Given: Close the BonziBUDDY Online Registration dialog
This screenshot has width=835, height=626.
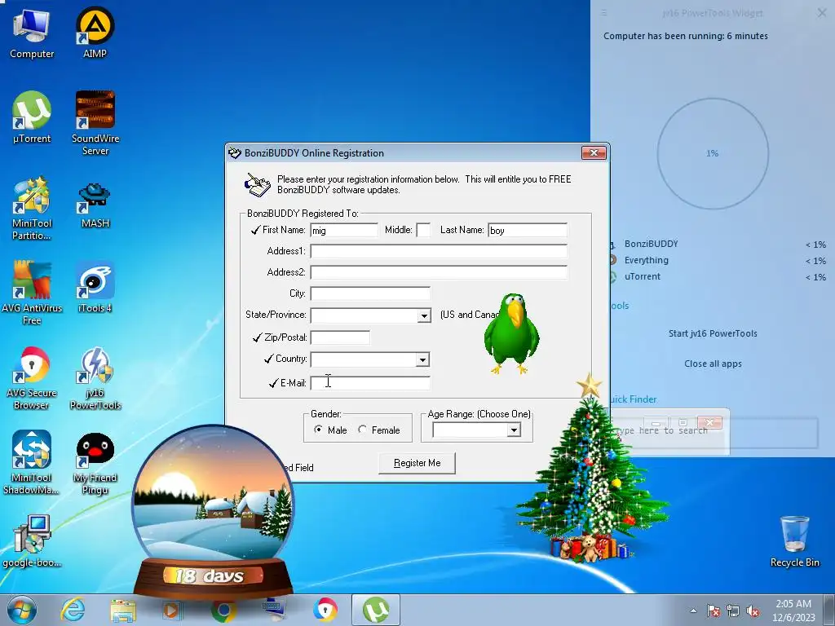Looking at the screenshot, I should [x=594, y=153].
